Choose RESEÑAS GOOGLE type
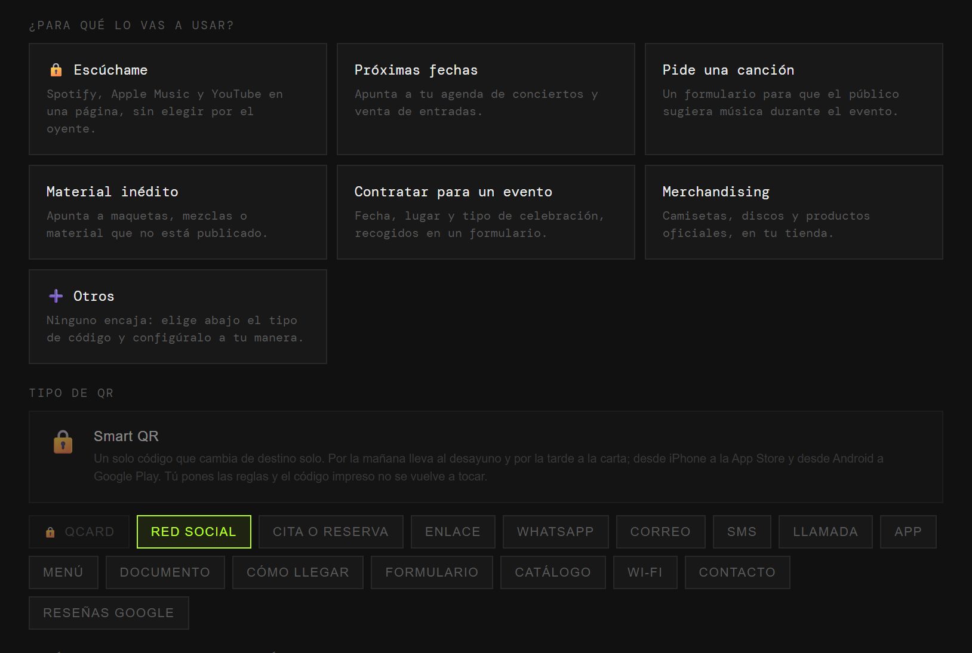The width and height of the screenshot is (972, 653). pyautogui.click(x=109, y=613)
